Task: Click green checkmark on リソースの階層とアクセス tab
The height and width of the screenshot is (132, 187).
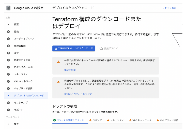Action: (55, 120)
